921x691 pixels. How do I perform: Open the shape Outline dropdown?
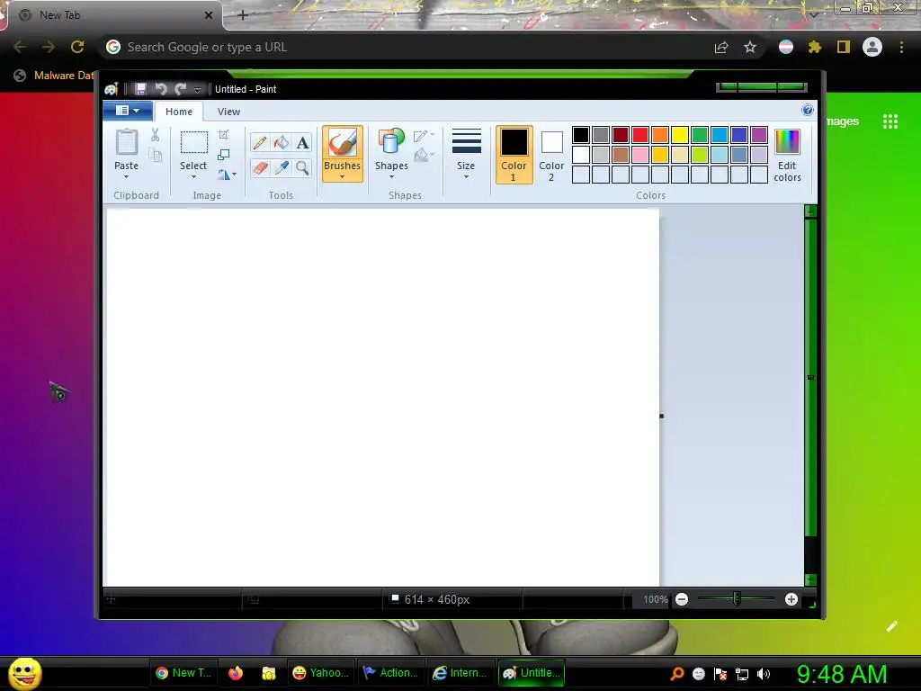pos(423,136)
